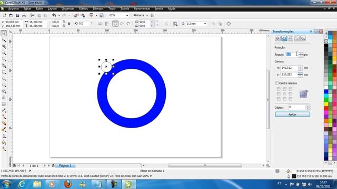Open the Ferramentas menu
The image size is (337, 189).
142,9
